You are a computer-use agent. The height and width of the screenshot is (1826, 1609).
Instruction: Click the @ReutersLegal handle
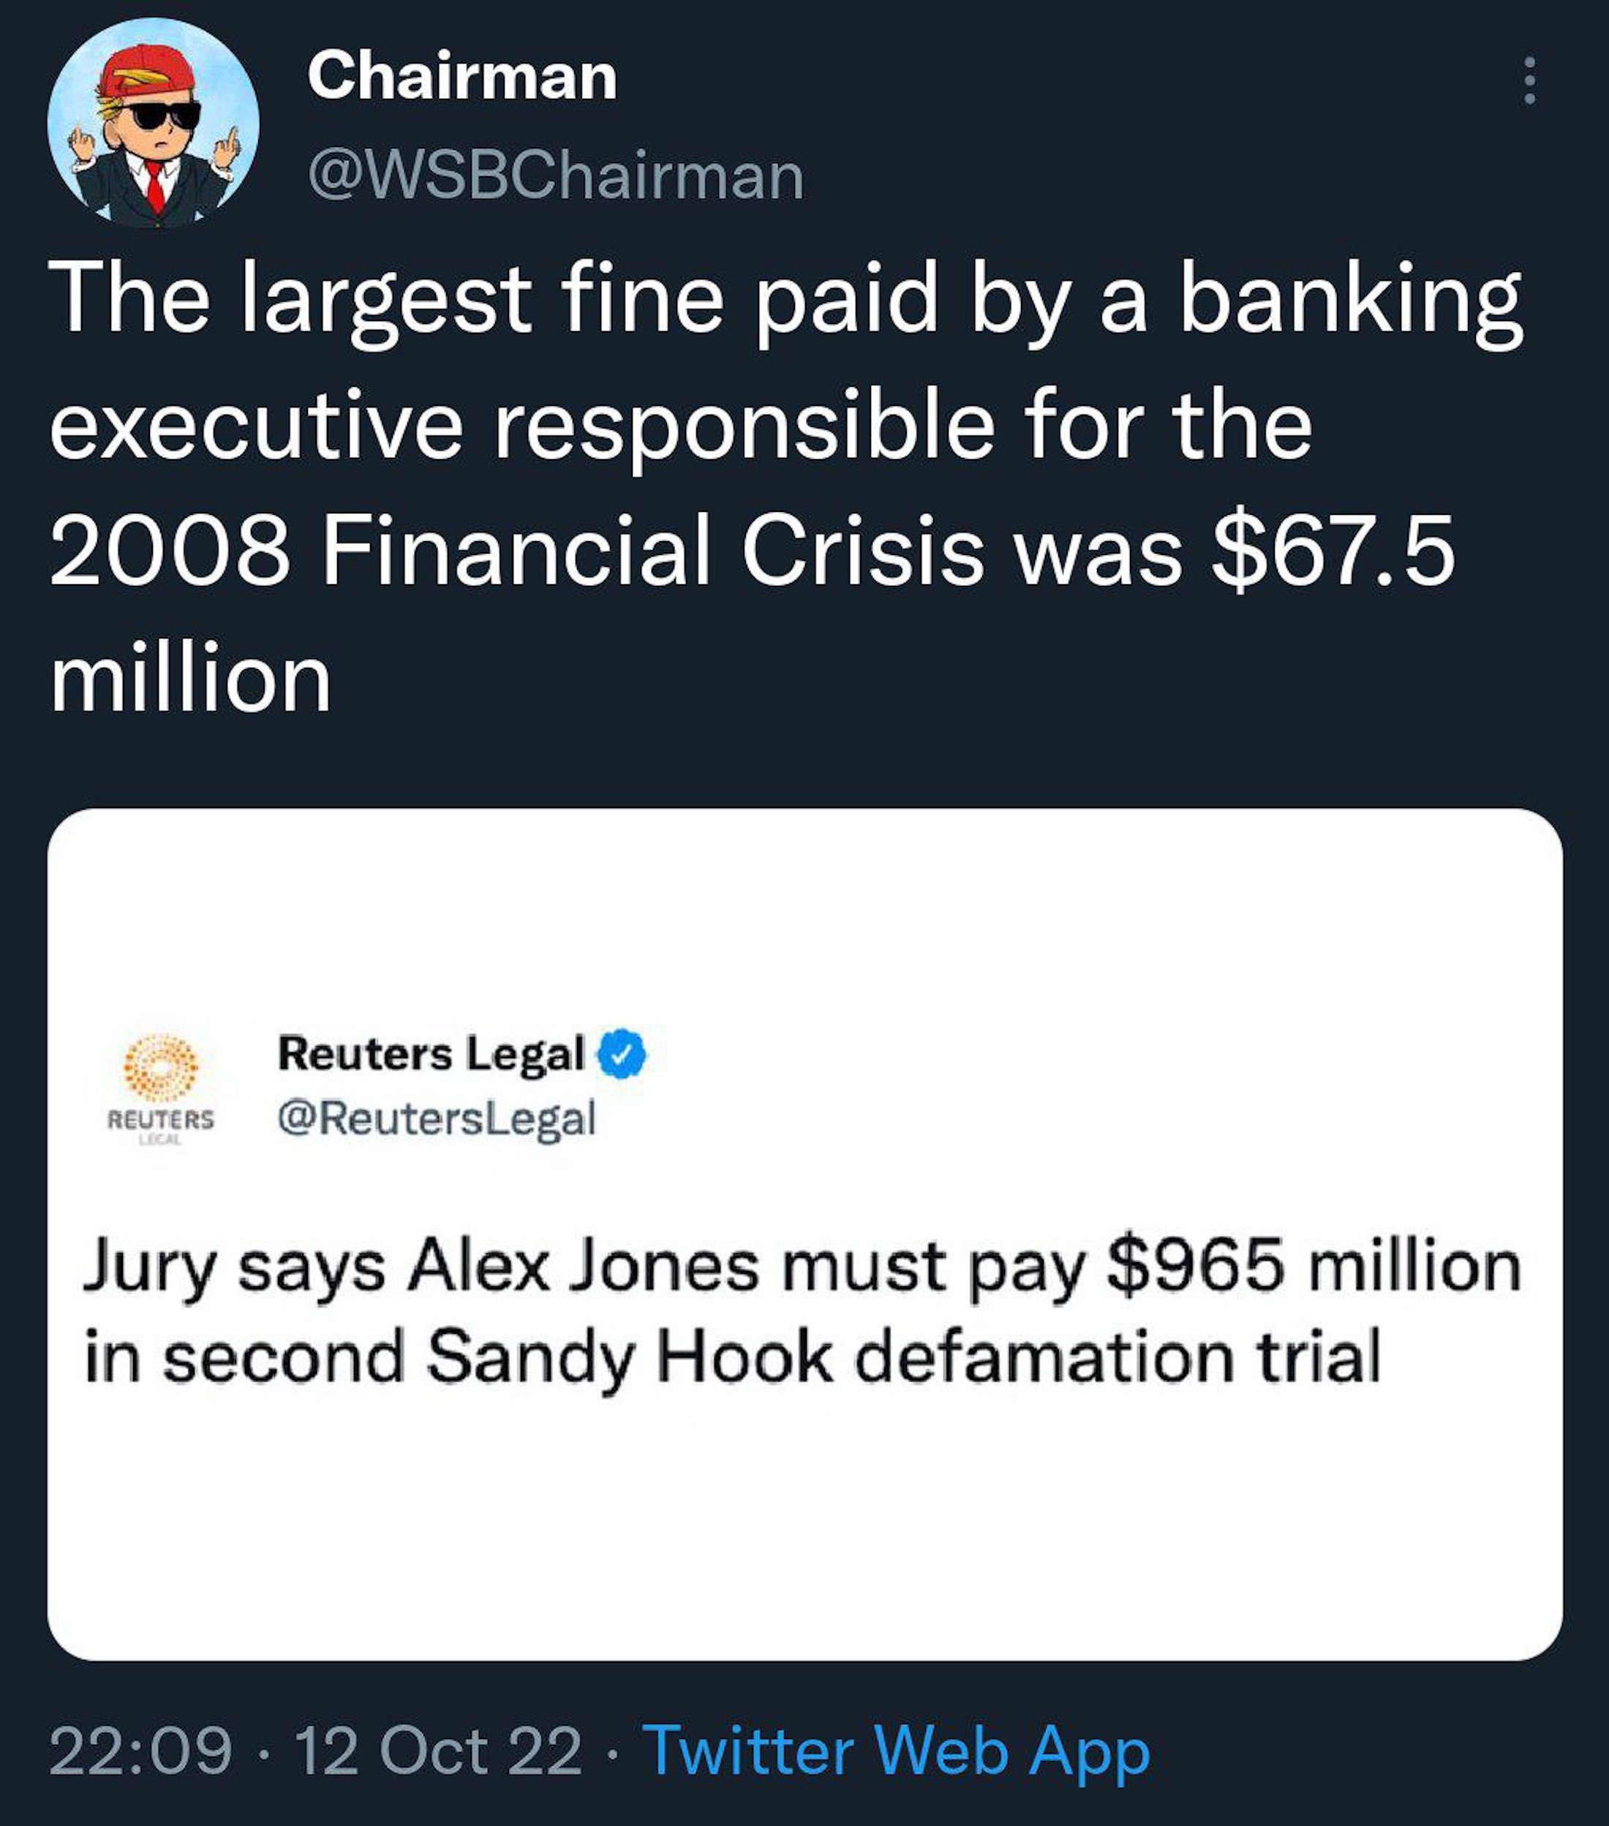436,1117
